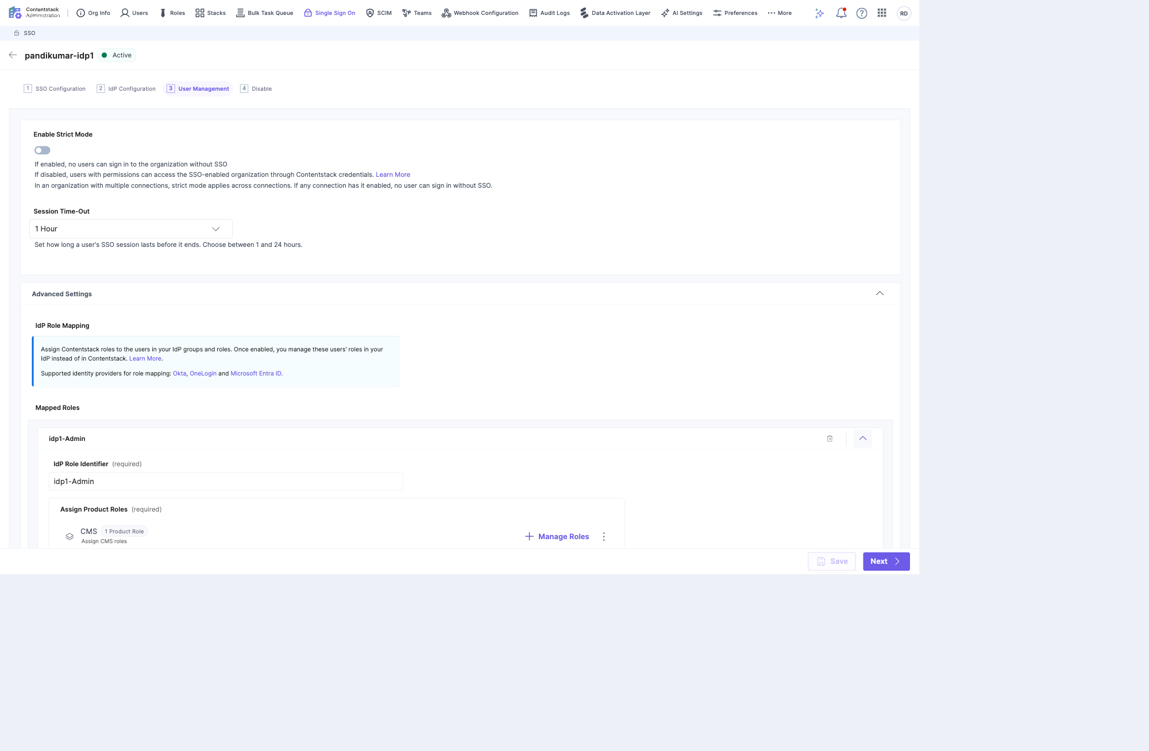The image size is (1149, 751).
Task: Collapse the Advanced Settings section
Action: click(x=880, y=293)
